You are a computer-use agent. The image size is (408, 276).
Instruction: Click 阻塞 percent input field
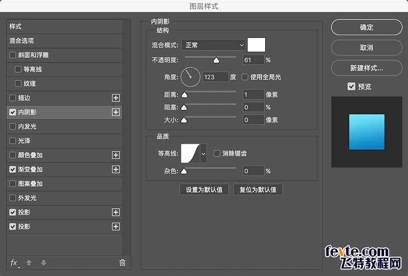coord(253,107)
